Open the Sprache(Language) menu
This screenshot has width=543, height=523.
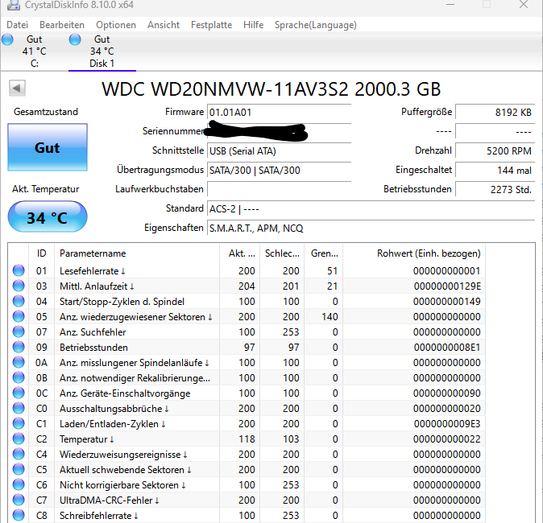coord(316,25)
